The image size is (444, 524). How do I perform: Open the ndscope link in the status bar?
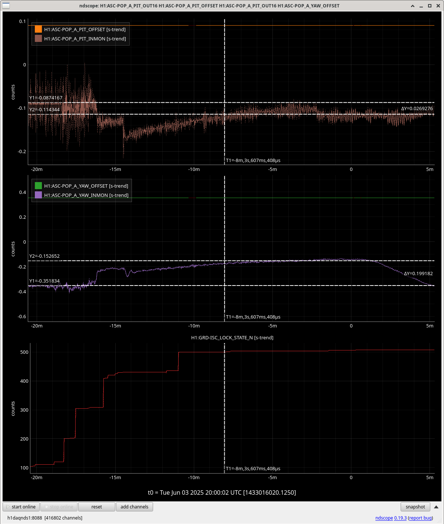coord(384,518)
